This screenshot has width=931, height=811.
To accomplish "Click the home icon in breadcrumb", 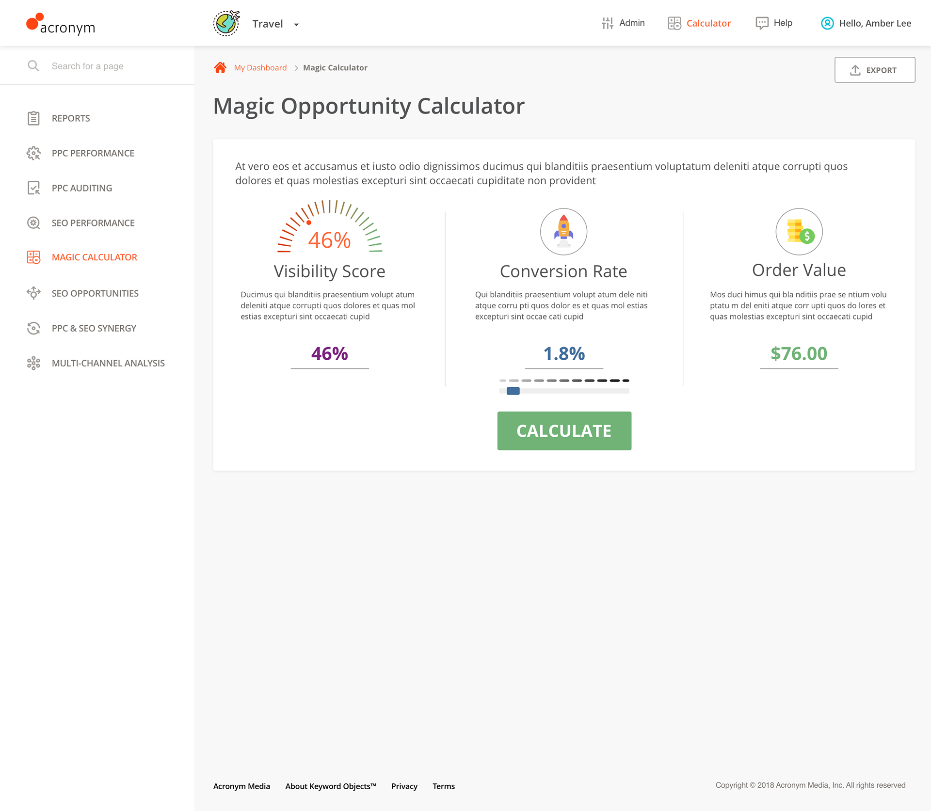I will coord(220,67).
